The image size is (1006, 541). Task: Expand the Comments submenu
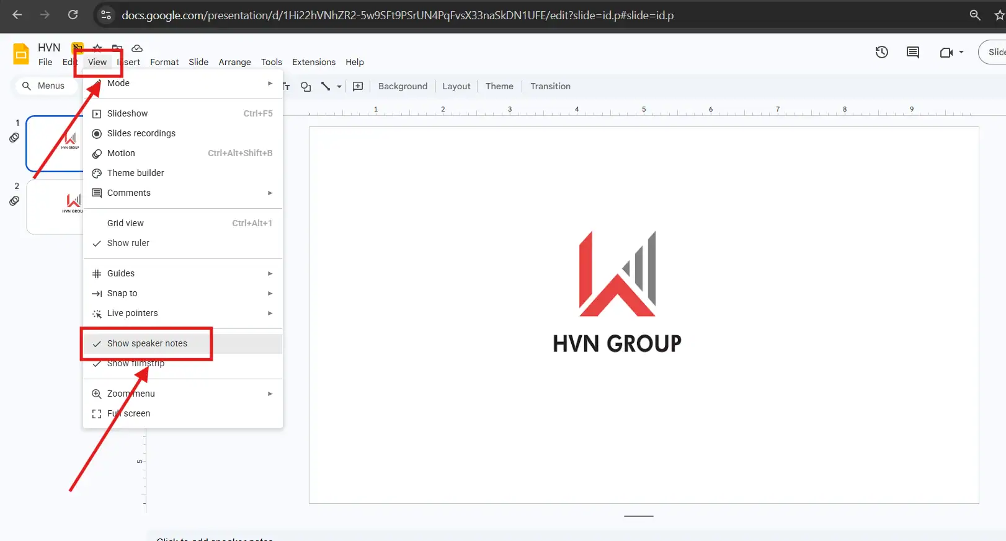point(182,193)
